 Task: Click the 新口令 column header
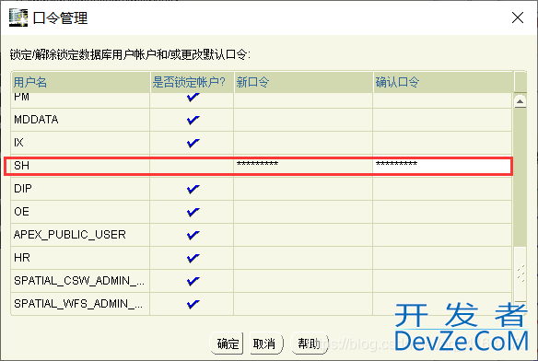point(303,82)
